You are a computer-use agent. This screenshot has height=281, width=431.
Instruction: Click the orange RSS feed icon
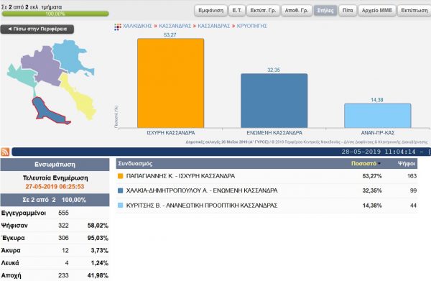tap(5, 152)
